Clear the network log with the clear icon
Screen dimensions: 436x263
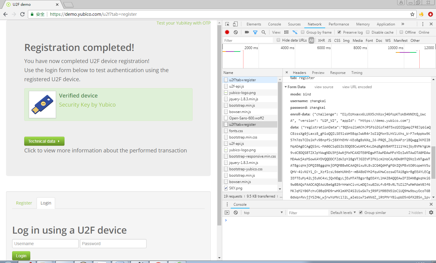[x=236, y=32]
